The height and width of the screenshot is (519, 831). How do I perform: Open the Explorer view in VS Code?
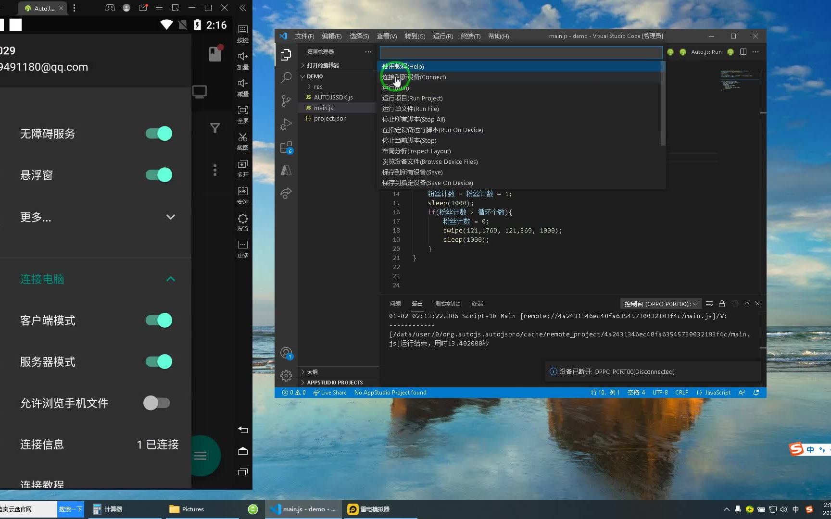click(x=286, y=55)
